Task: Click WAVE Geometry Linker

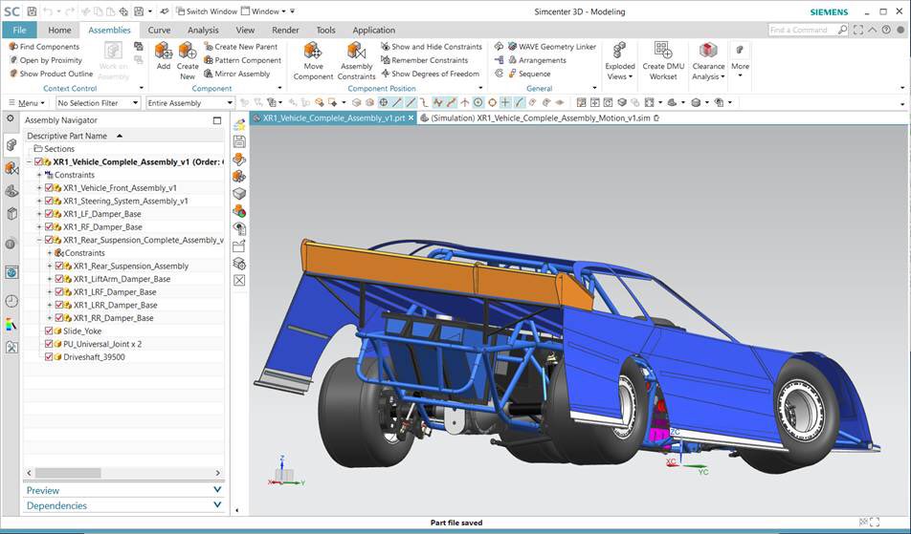Action: pos(551,47)
